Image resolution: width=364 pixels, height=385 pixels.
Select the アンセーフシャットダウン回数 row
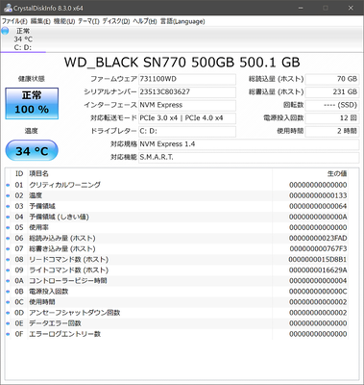pos(177,313)
